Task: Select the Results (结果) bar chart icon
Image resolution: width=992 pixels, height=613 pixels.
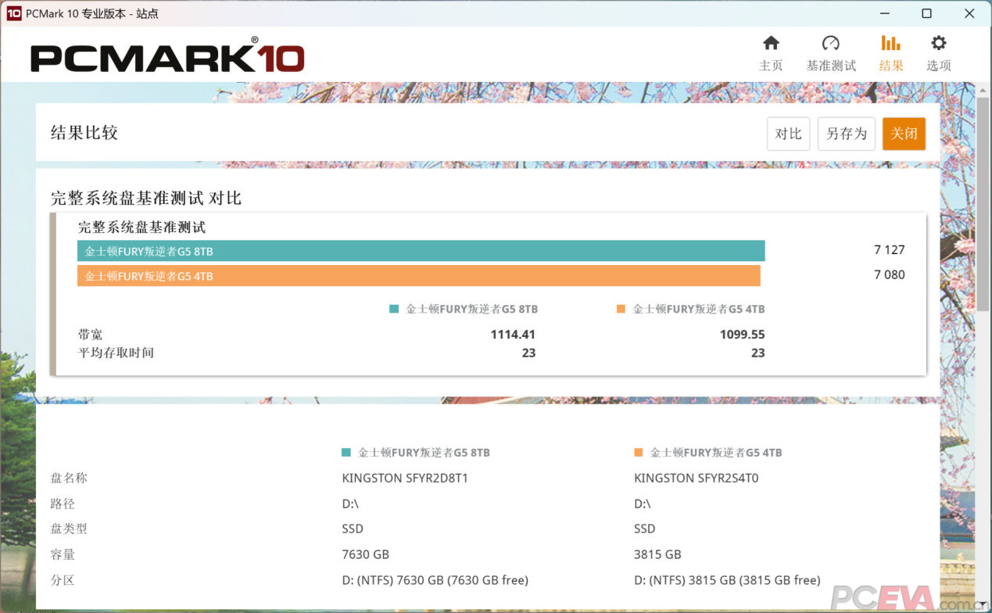Action: click(890, 44)
